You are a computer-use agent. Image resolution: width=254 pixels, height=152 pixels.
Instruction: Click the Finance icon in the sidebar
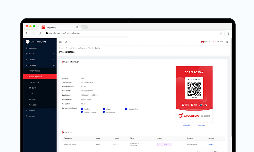(x=27, y=60)
